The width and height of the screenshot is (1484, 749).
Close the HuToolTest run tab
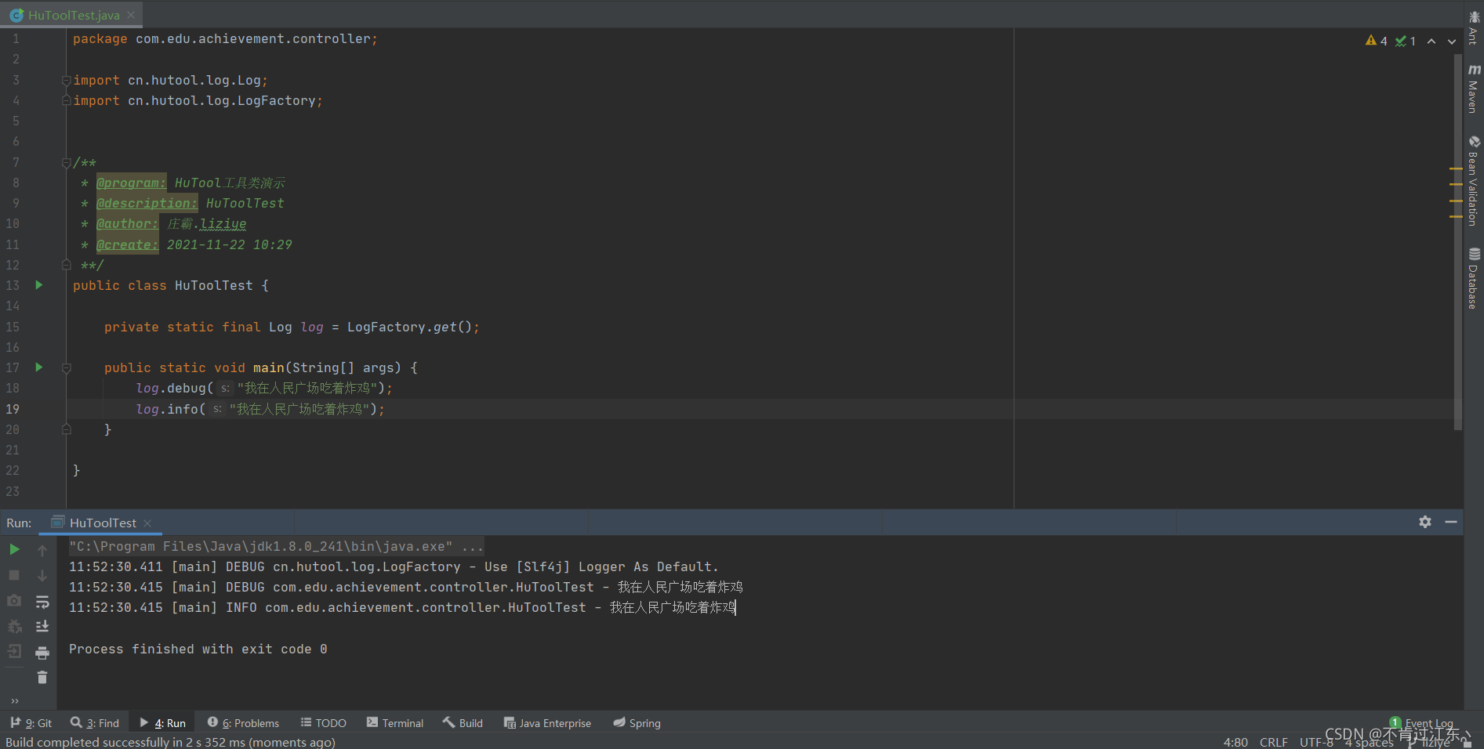147,523
